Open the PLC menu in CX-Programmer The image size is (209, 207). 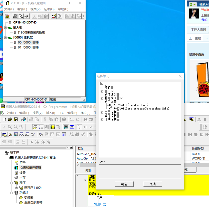[x=61, y=113]
